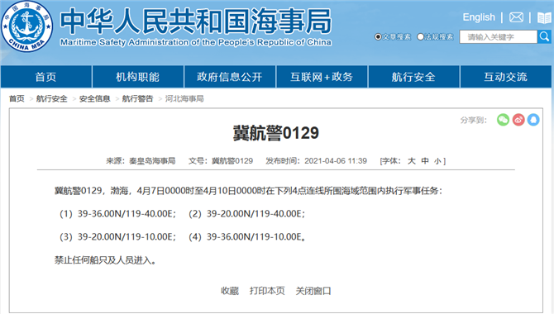Viewport: 554px width, 314px height.
Task: Click the China MSA anchor logo
Action: click(x=26, y=26)
